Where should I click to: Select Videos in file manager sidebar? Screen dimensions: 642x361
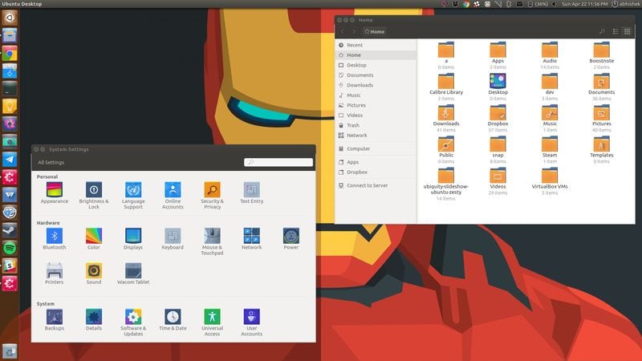click(x=376, y=115)
